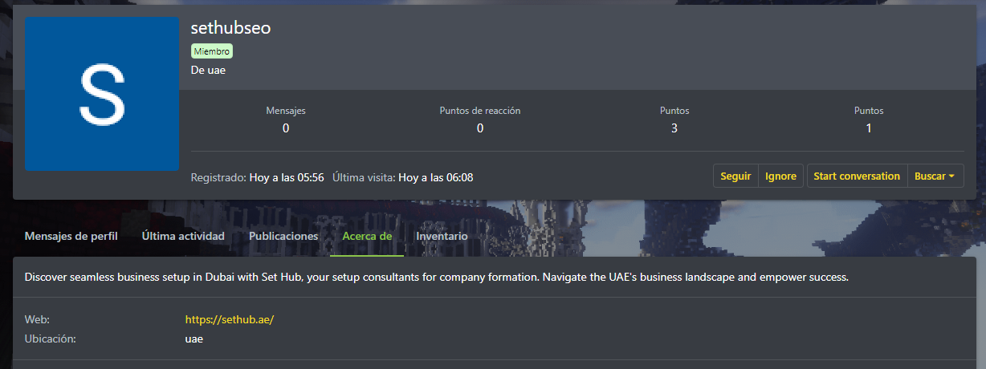
Task: Click the uae link in the Ubicación row
Action: point(194,339)
